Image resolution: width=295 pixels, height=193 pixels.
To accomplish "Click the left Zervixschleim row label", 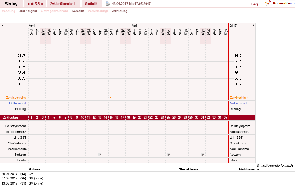I will tap(16, 98).
